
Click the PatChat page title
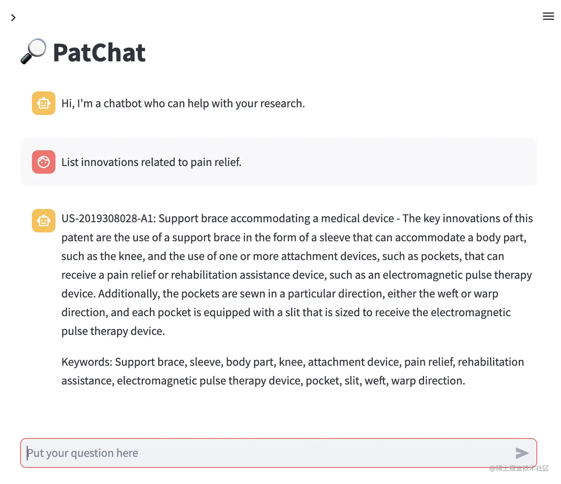[x=99, y=52]
